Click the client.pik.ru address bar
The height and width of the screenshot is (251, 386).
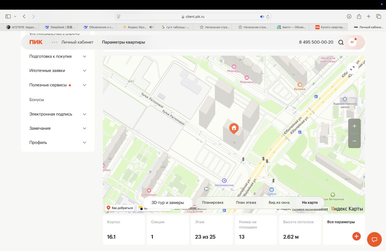[x=193, y=17]
